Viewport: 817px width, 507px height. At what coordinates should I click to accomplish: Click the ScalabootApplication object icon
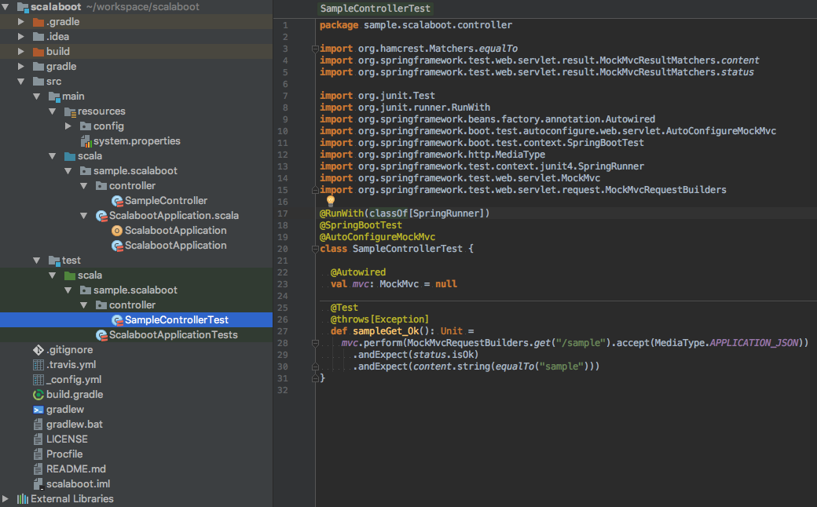coord(117,231)
